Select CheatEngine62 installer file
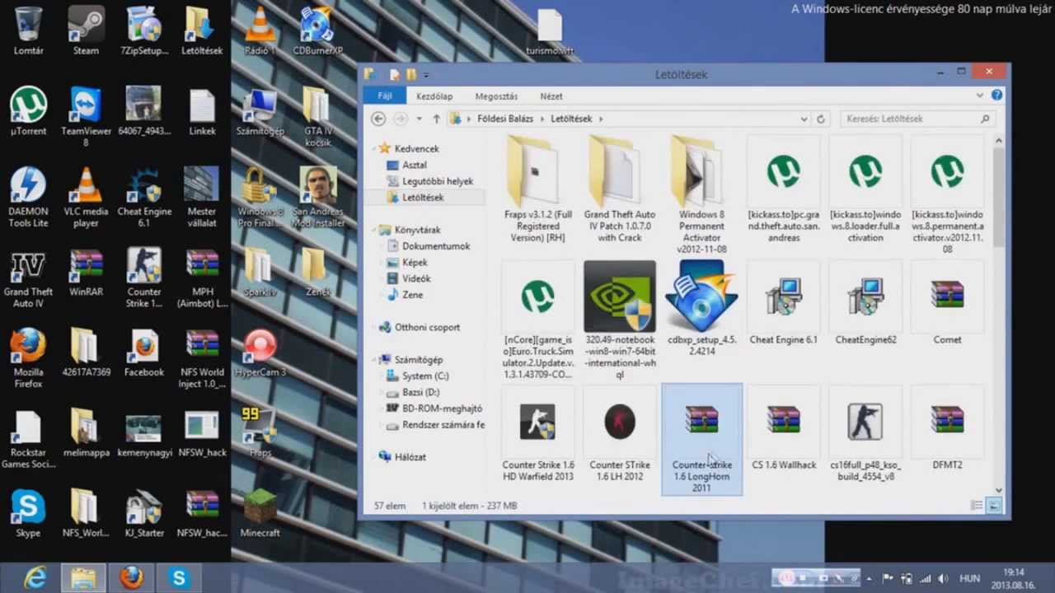The image size is (1055, 593). click(865, 303)
